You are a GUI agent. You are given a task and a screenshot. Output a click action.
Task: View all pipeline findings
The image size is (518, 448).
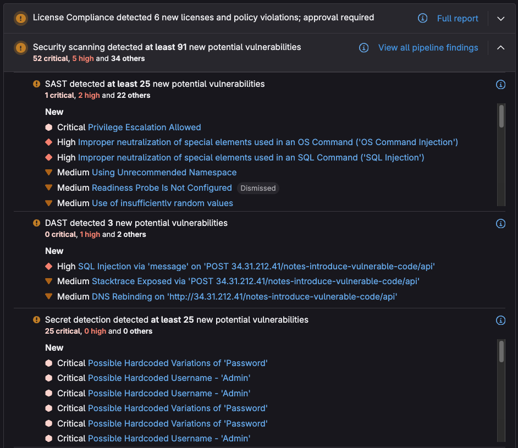coord(428,48)
